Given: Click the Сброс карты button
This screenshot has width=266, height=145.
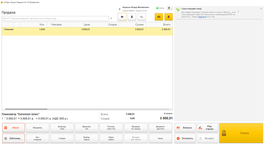Looking at the screenshot, I should tap(111, 139).
